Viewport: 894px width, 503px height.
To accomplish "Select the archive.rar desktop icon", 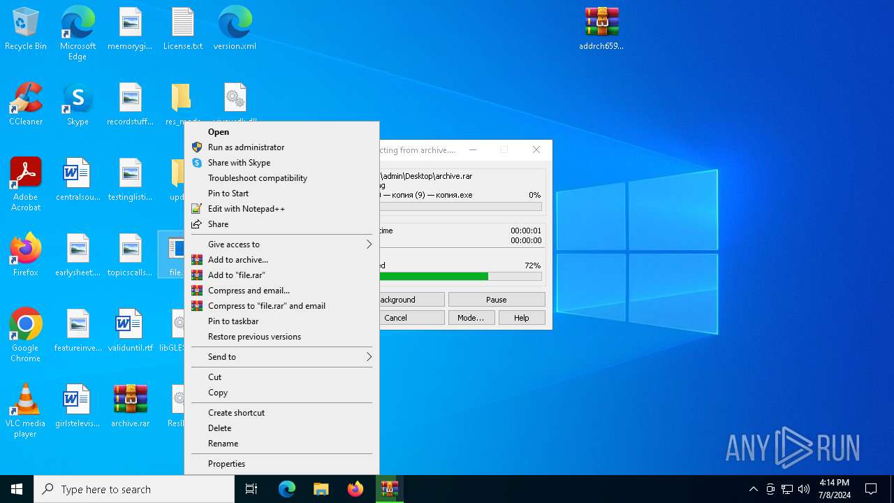I will [x=130, y=407].
